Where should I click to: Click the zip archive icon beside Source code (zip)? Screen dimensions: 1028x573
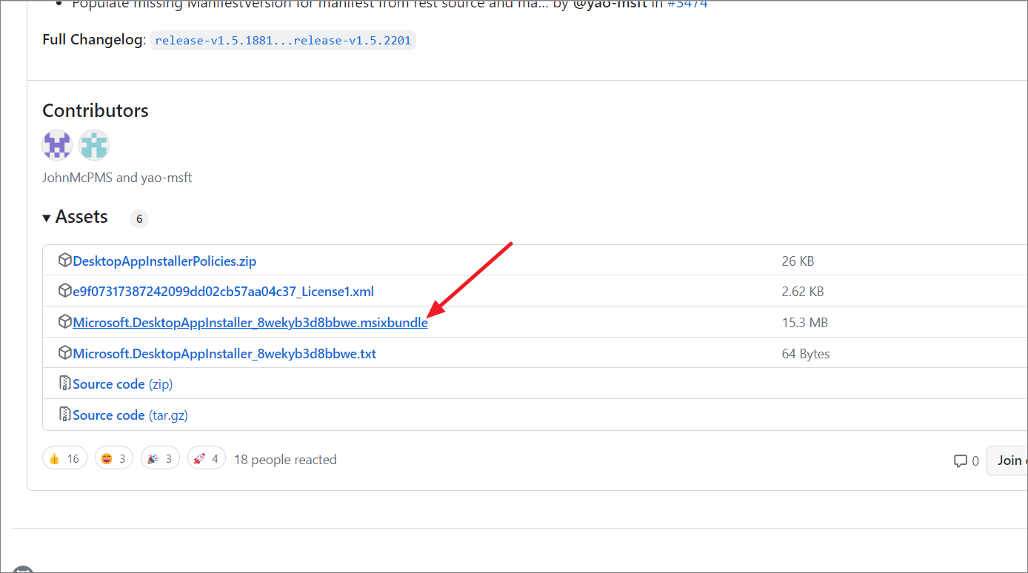click(x=66, y=383)
